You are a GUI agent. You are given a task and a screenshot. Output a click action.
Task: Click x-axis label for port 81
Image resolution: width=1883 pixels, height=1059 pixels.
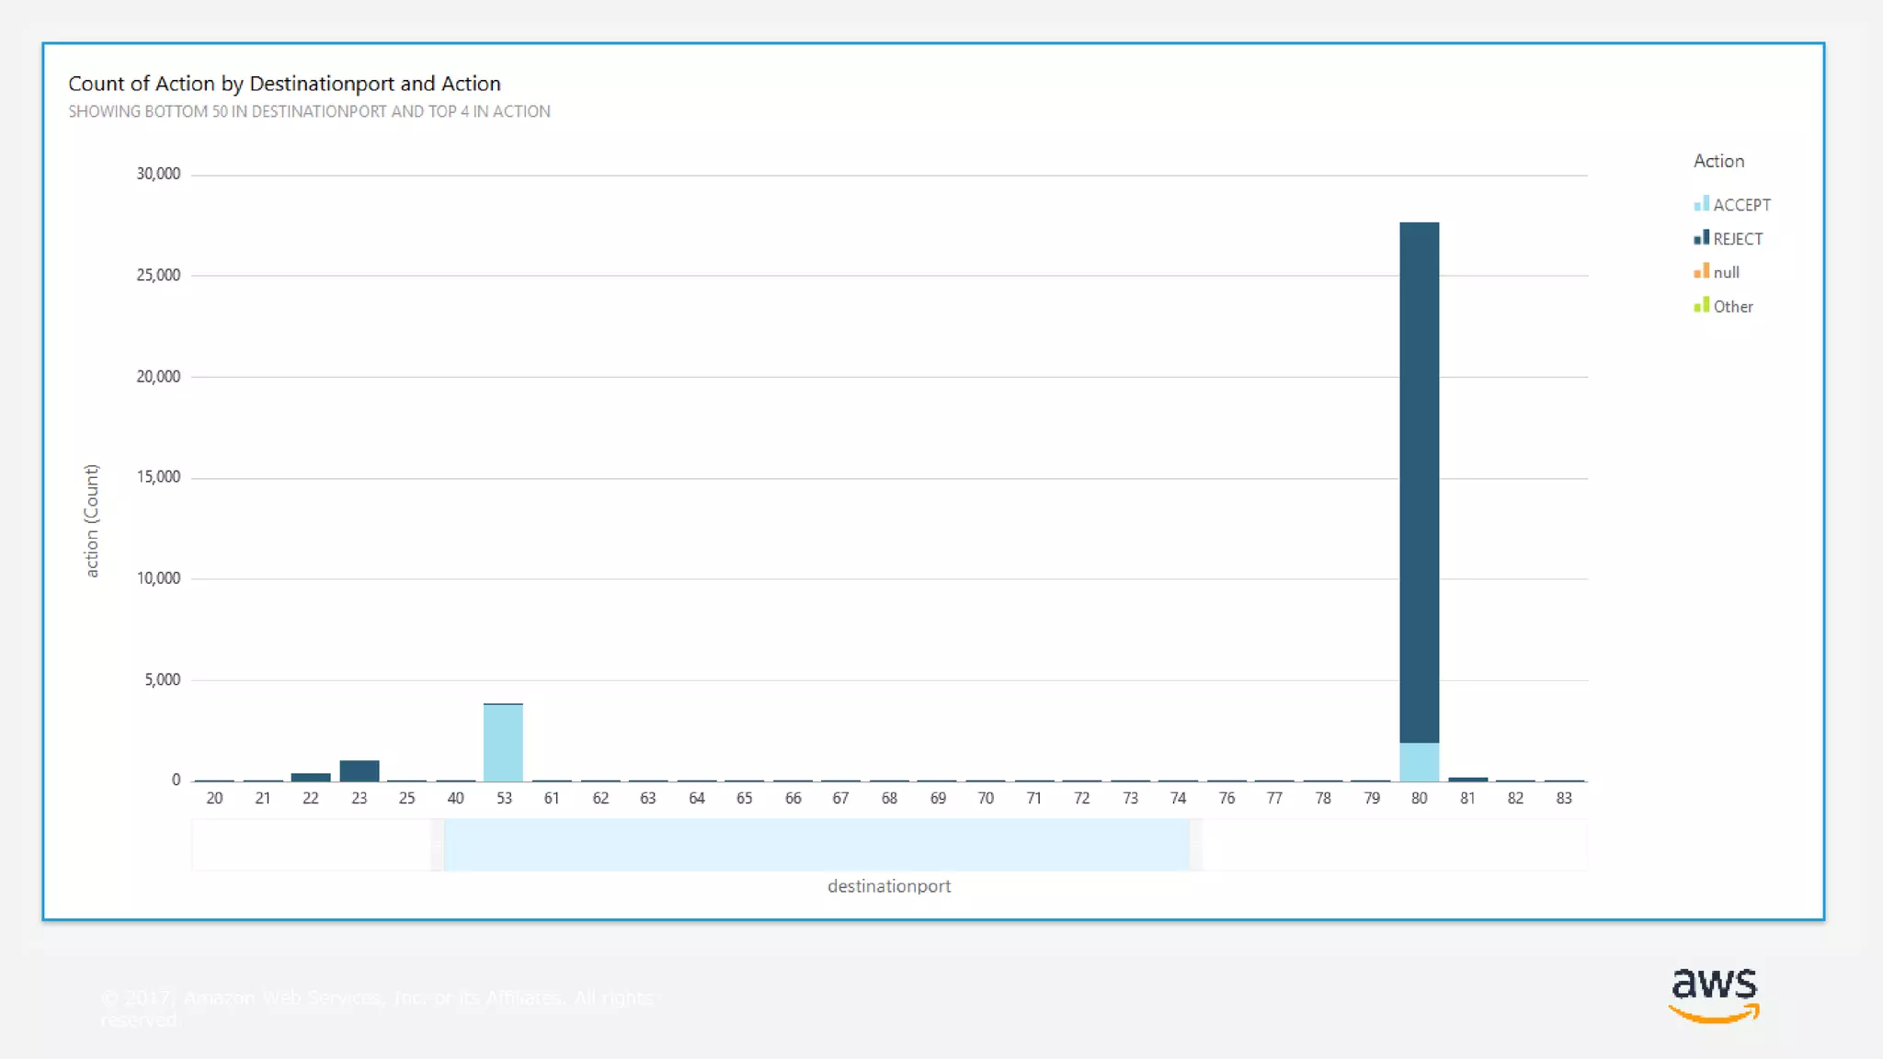[x=1467, y=798]
